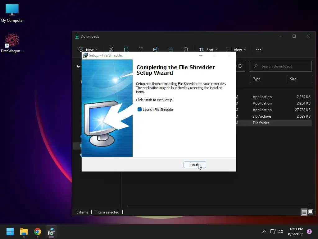Screen dimensions: 318x239
Task: Open the Windows Start menu
Action: pos(10,232)
